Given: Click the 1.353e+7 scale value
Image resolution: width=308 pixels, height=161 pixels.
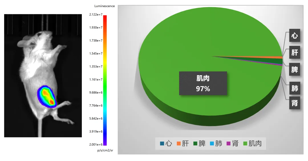Looking at the screenshot, I should tap(96, 66).
